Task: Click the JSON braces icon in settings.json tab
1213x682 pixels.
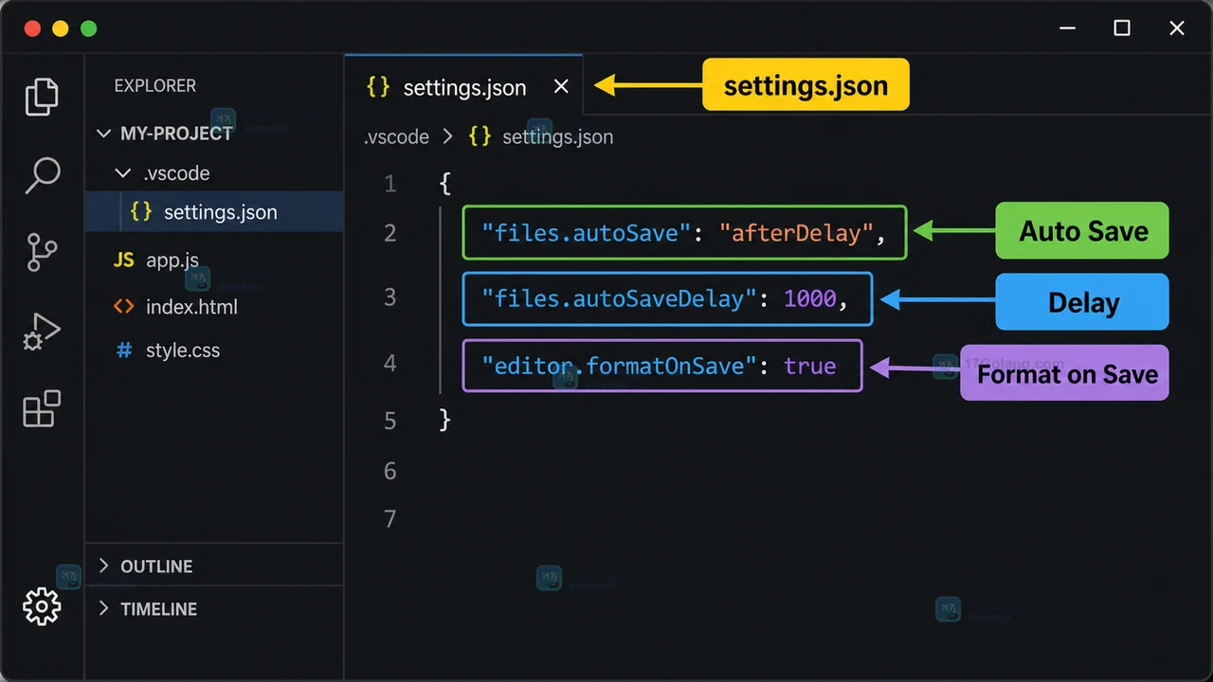Action: tap(377, 87)
